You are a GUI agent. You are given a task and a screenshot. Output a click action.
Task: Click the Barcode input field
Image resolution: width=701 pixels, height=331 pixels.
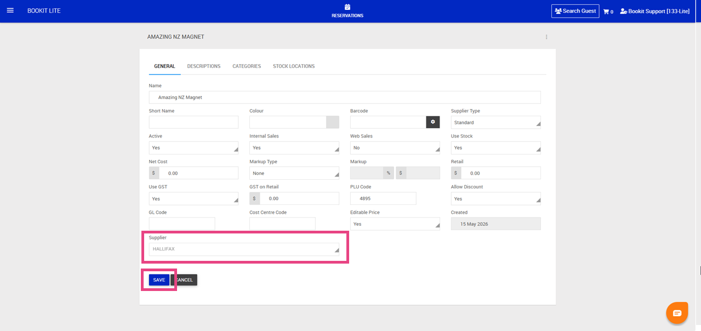(388, 122)
